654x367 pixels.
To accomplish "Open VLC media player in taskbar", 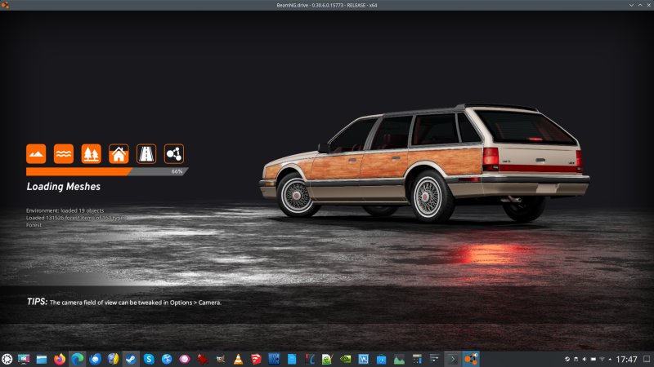I will 238,359.
